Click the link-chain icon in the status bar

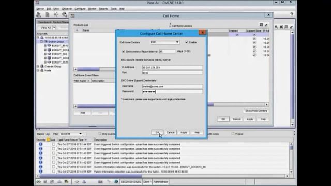pos(38,181)
